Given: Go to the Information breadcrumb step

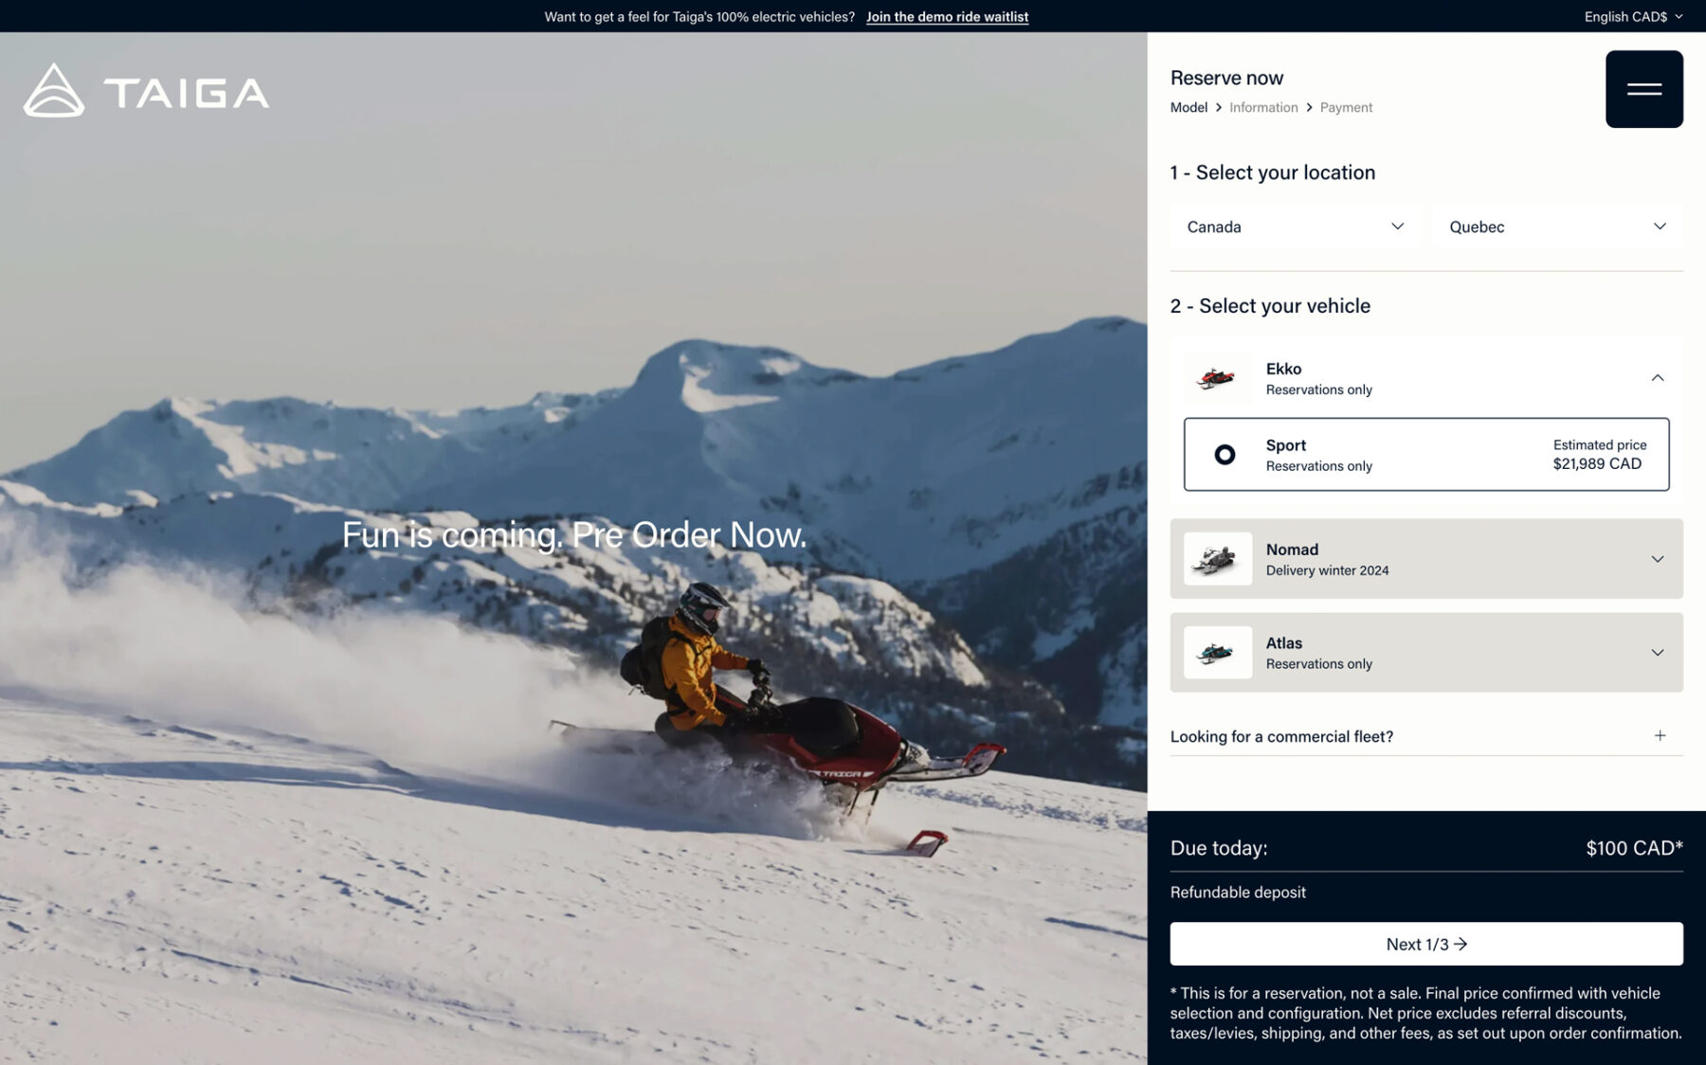Looking at the screenshot, I should 1263,108.
